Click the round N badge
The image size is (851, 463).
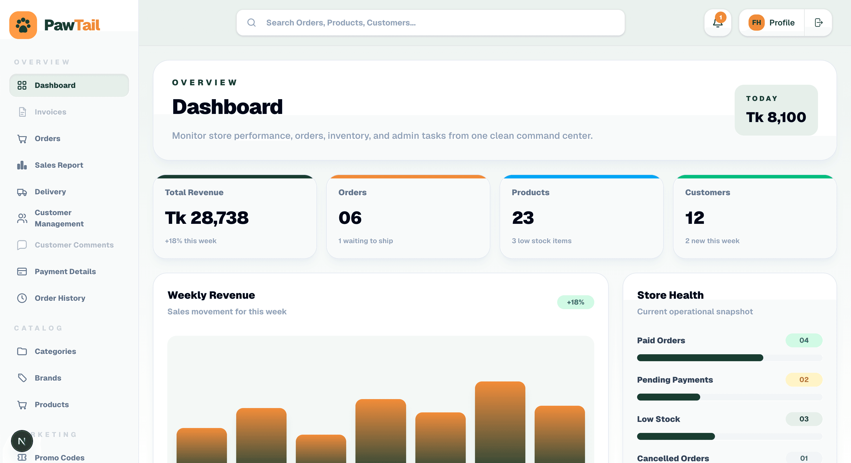(22, 441)
